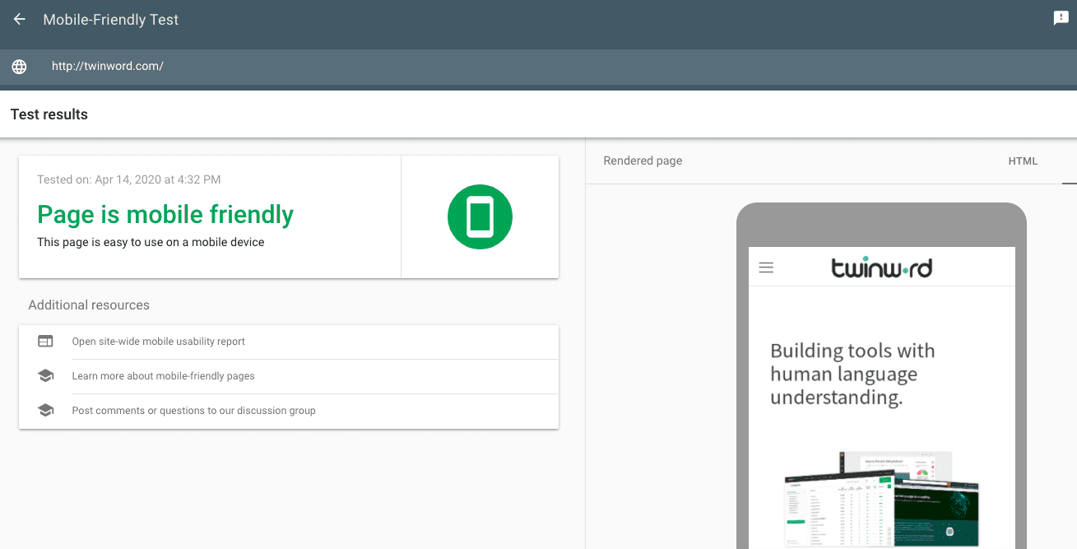Click graduation cap icon next to Post comments
Image resolution: width=1077 pixels, height=549 pixels.
click(45, 411)
